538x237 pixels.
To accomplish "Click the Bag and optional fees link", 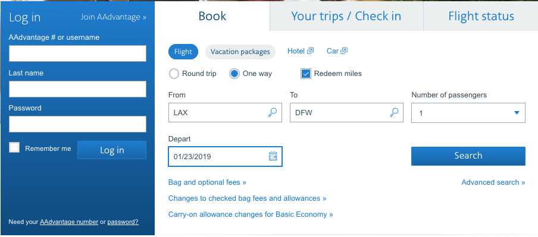I will click(x=207, y=182).
